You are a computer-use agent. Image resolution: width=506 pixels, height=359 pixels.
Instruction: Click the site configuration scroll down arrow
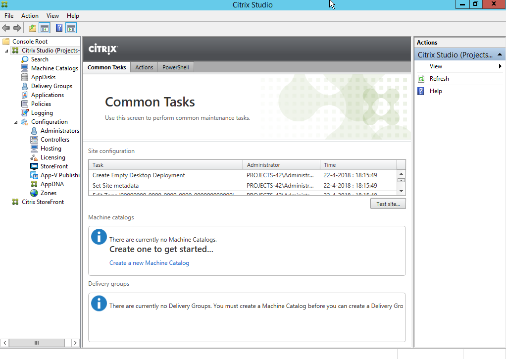401,191
